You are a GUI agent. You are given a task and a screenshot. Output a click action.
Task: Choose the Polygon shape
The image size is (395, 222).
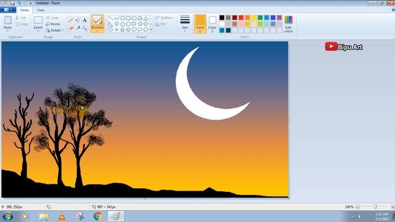(x=140, y=18)
